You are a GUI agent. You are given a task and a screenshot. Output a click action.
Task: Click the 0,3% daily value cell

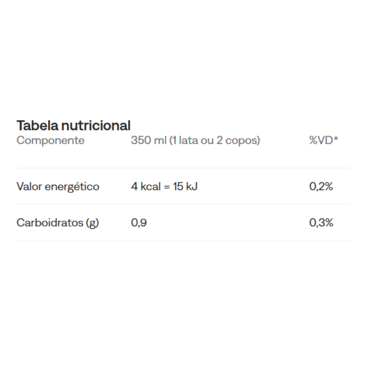pos(321,223)
